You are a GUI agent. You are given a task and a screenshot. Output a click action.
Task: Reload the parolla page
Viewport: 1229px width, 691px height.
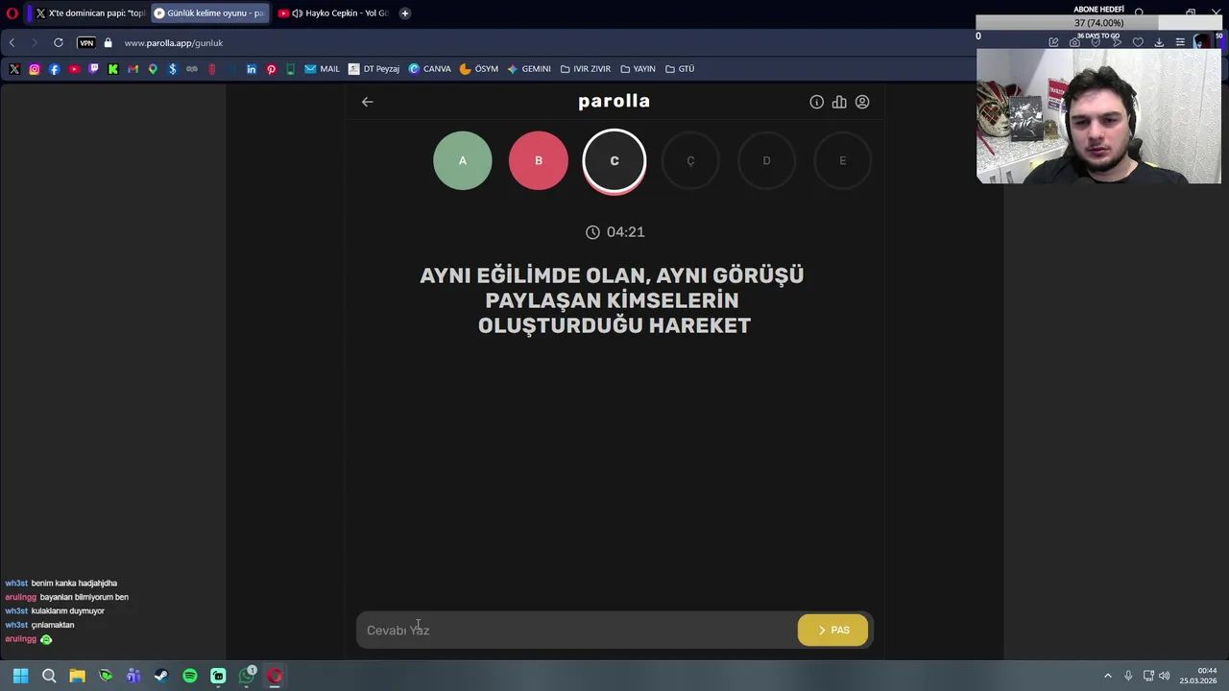[59, 43]
